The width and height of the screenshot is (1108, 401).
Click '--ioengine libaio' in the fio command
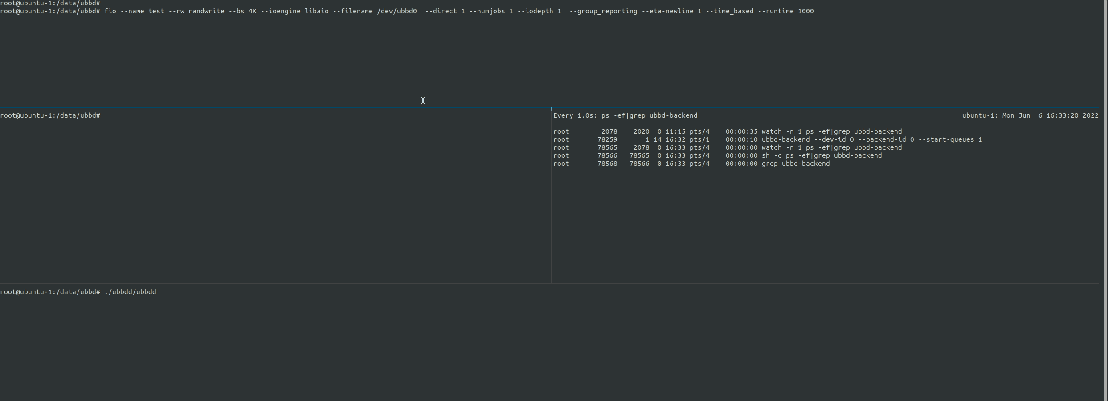tap(294, 11)
